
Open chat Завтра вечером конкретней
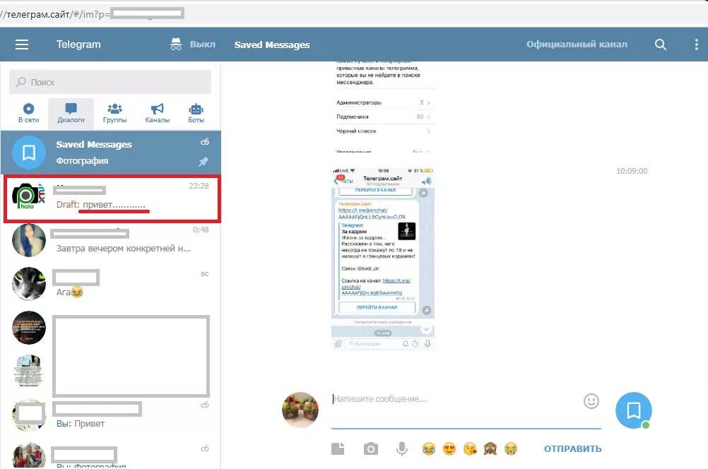(x=111, y=242)
